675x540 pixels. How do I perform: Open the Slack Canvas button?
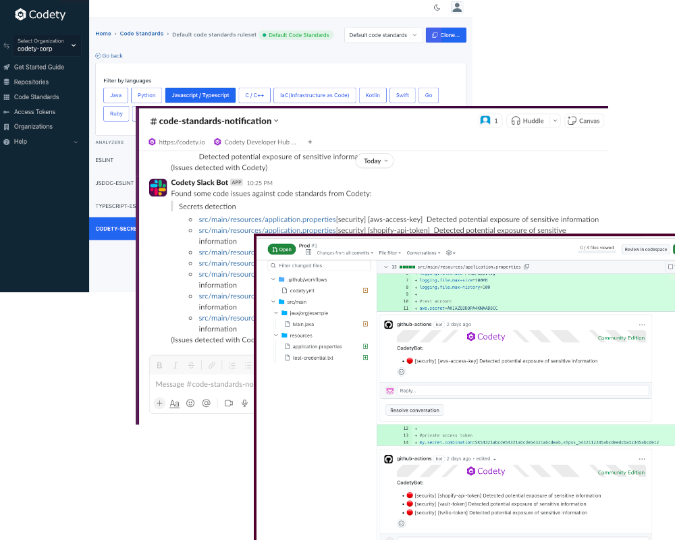point(584,121)
